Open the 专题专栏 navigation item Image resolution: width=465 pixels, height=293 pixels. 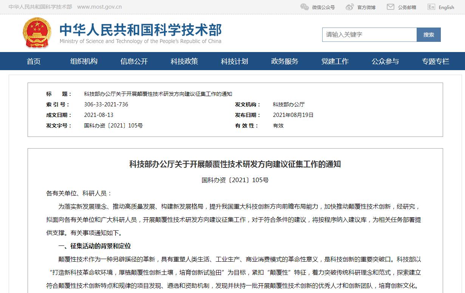pos(436,61)
